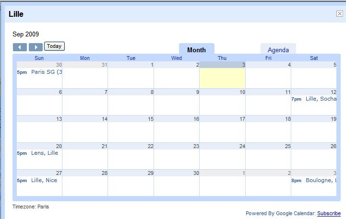This screenshot has height=219, width=346.
Task: Select day 28 on Monday
Action: [x=104, y=173]
